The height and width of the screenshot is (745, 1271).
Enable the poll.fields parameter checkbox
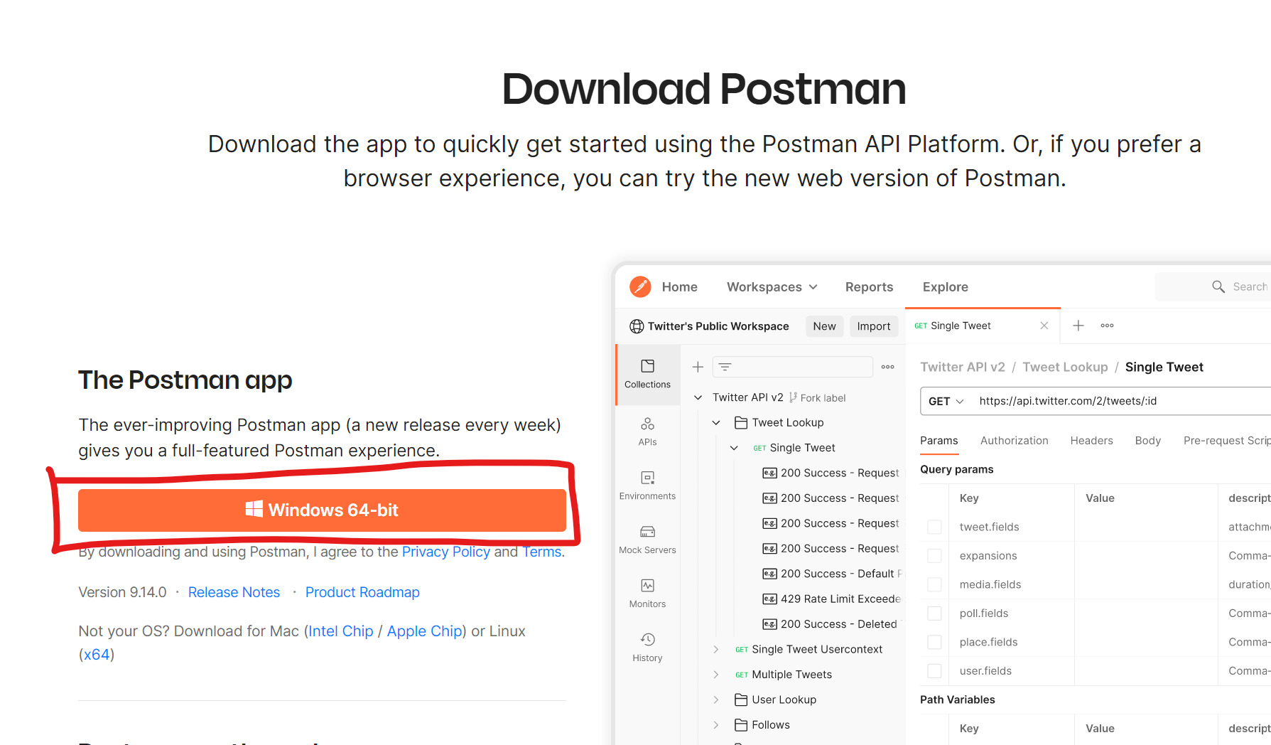pos(934,613)
